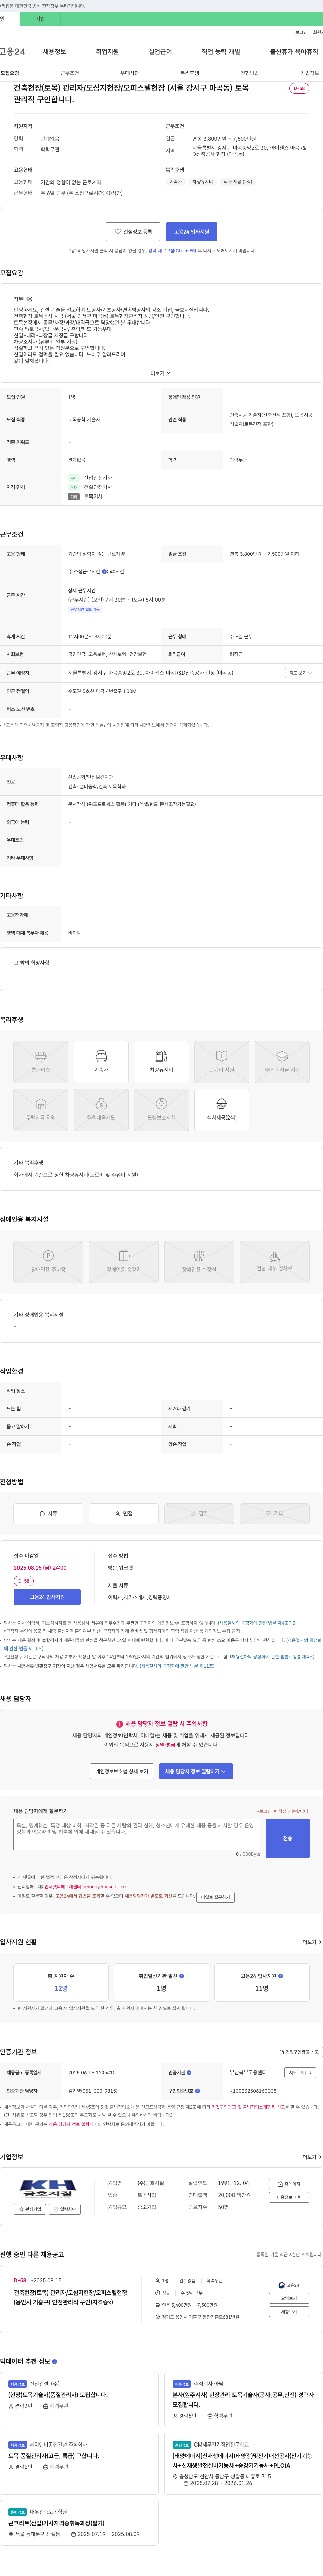Click info icon beside 구인인증번호 label

(197, 2091)
